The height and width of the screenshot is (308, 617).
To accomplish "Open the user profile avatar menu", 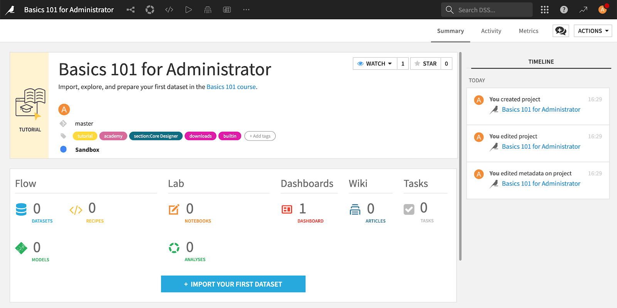I will [602, 10].
